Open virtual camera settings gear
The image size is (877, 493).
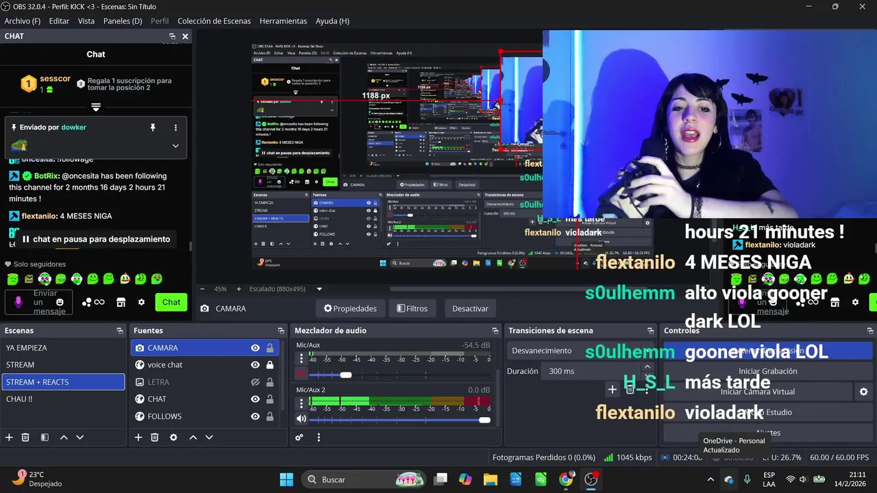[863, 392]
